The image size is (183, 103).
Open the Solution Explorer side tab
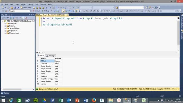tap(182, 21)
